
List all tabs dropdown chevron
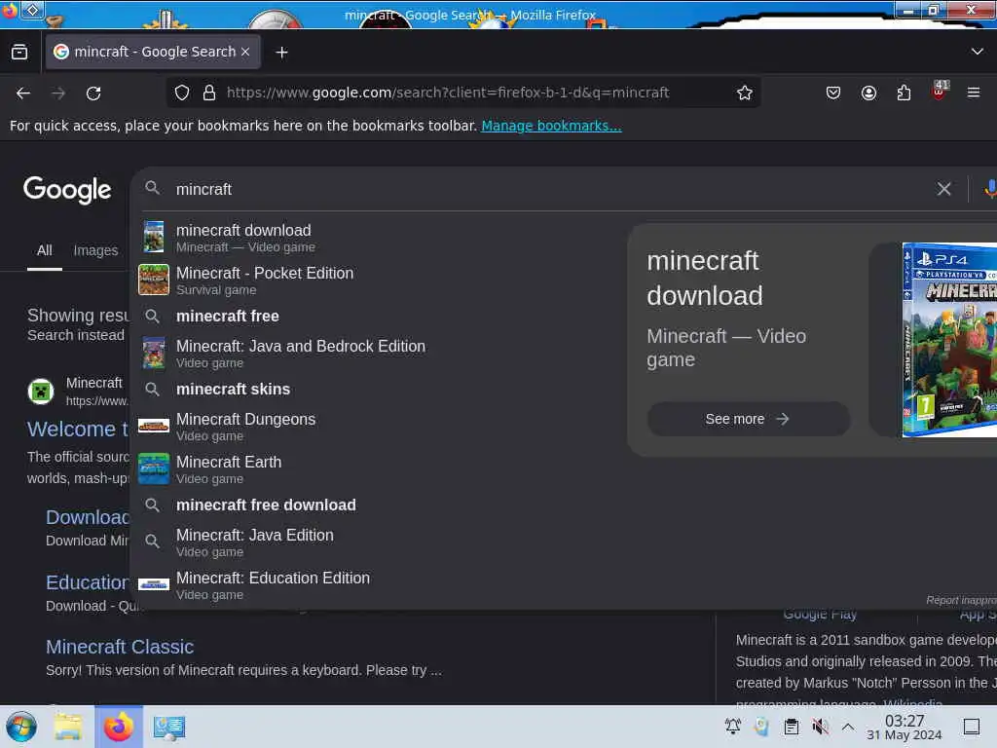(x=978, y=52)
